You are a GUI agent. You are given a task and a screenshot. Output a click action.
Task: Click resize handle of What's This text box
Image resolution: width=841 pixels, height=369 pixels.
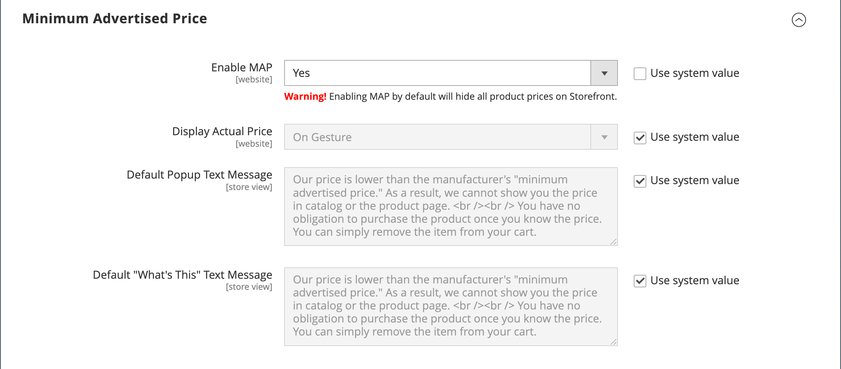click(x=613, y=342)
